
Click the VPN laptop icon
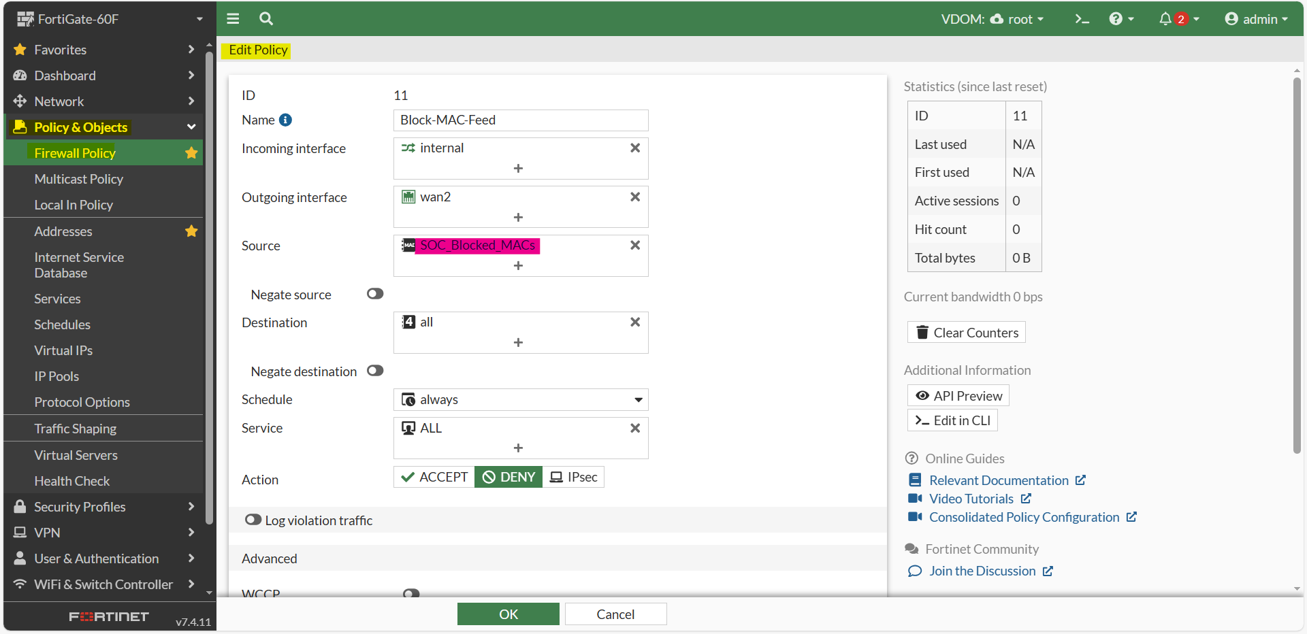[20, 533]
